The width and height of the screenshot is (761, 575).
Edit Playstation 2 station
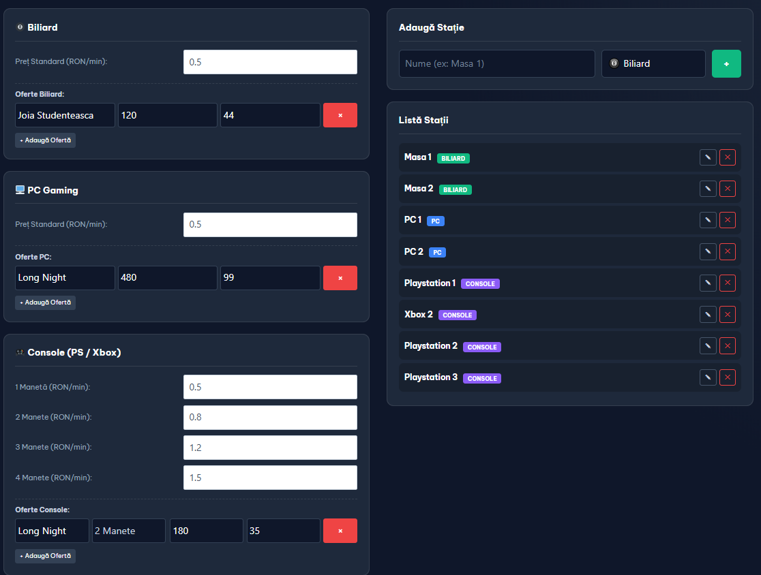point(708,345)
